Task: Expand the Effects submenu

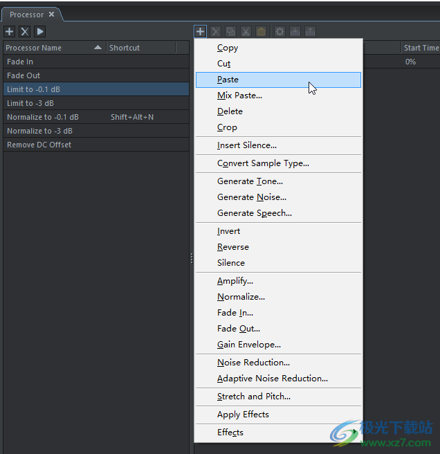Action: point(279,433)
